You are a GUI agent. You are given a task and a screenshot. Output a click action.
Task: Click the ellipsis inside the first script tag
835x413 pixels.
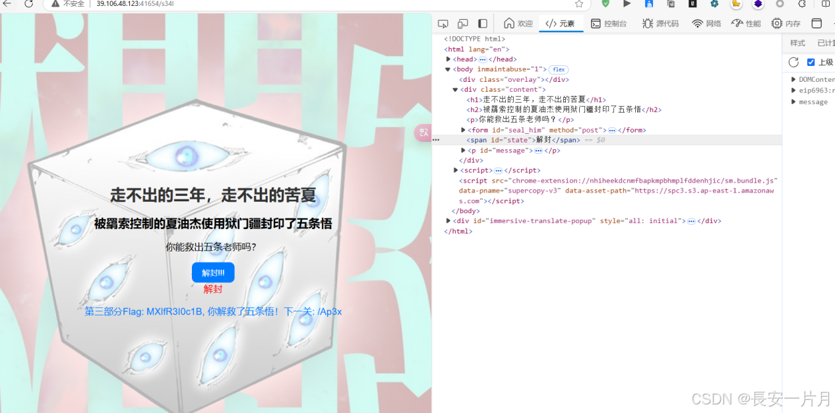498,170
